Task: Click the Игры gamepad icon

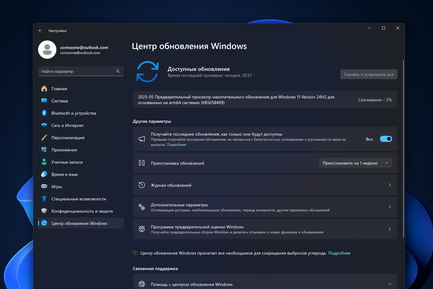Action: (44, 186)
